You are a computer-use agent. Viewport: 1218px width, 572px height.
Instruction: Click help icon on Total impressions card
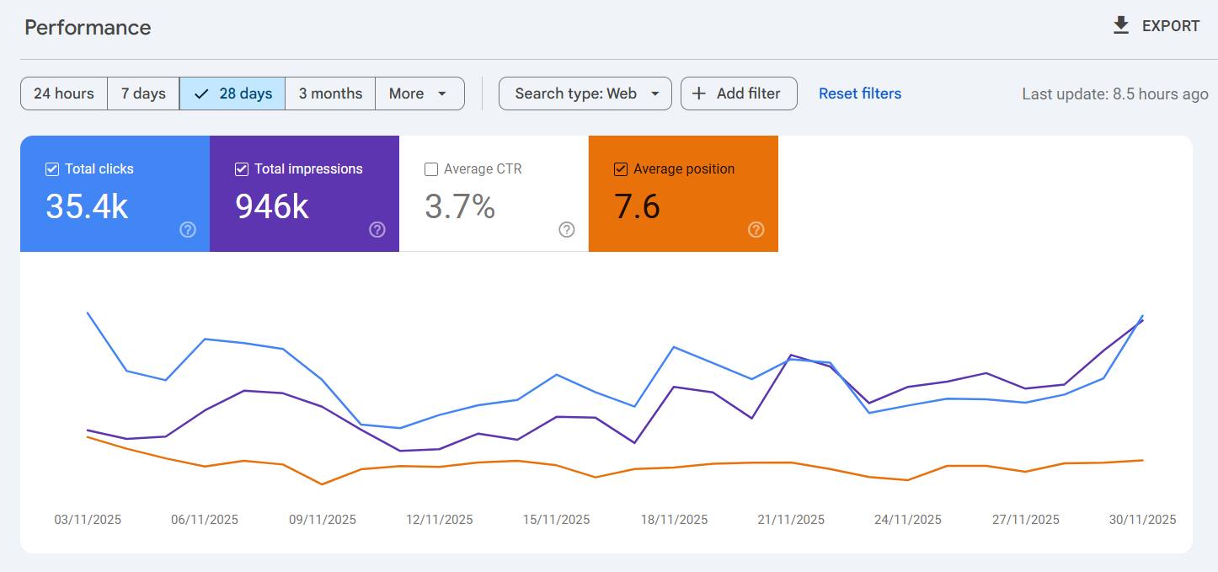click(x=377, y=229)
